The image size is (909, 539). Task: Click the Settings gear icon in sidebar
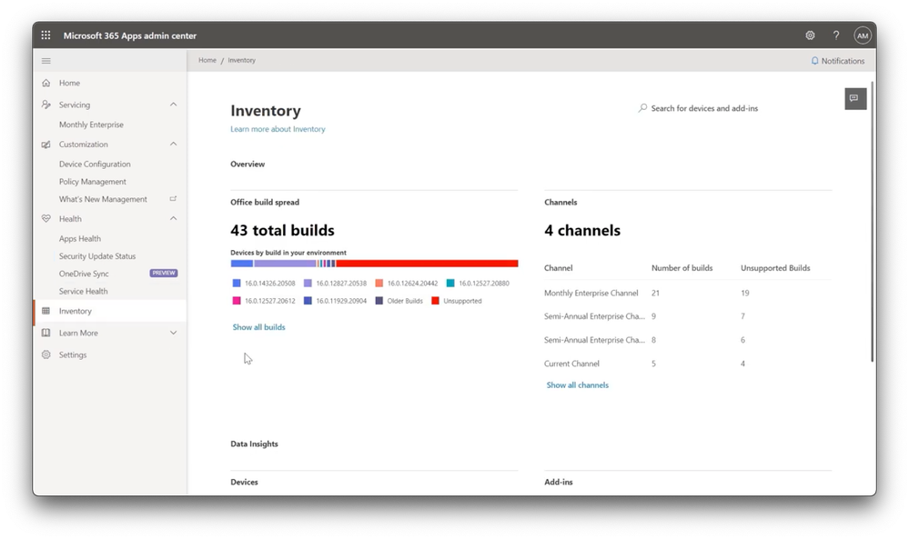[46, 354]
